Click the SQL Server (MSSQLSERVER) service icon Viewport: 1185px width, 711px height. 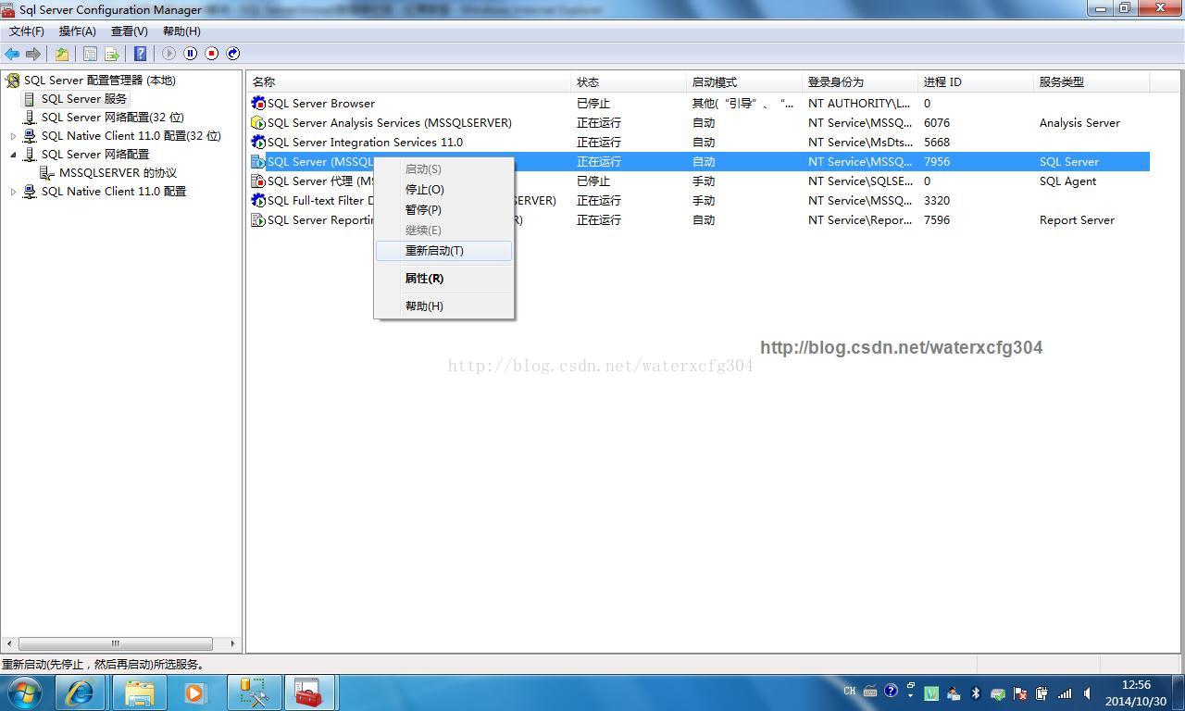tap(258, 162)
